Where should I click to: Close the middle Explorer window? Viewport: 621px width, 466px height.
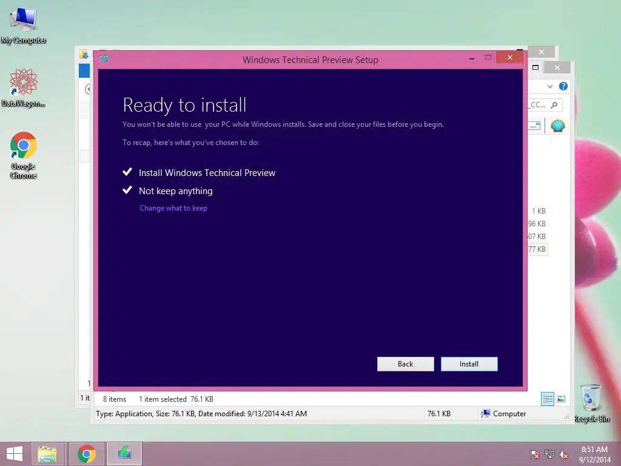(x=557, y=68)
